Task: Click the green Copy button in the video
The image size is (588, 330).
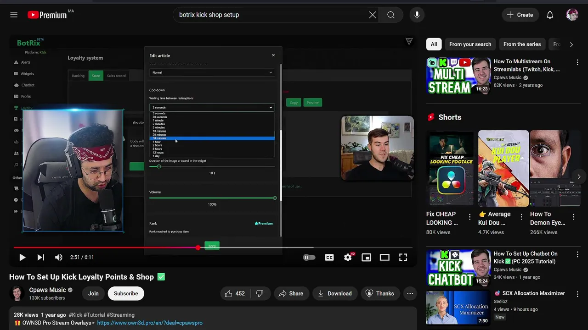Action: (294, 103)
